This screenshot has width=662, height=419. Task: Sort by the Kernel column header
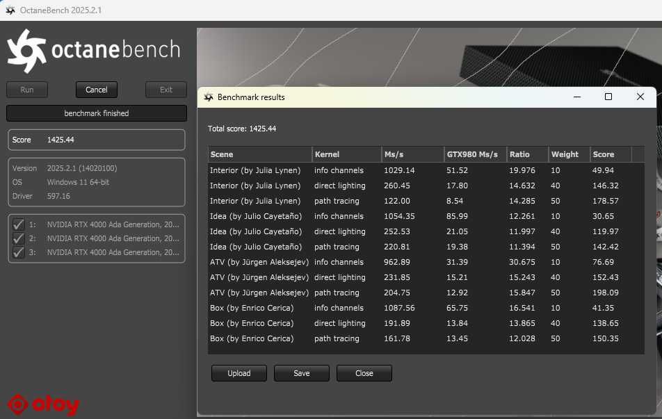pos(346,154)
